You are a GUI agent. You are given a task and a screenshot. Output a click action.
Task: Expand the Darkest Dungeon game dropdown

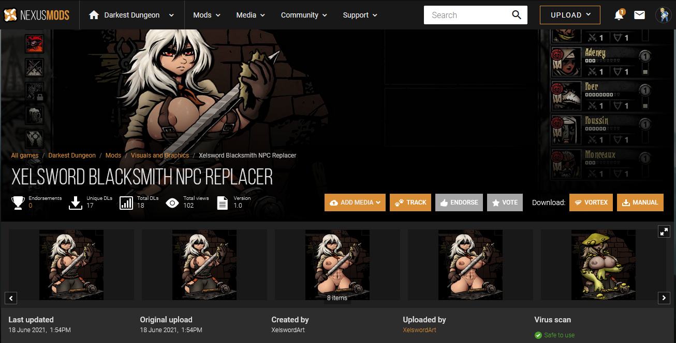click(171, 15)
